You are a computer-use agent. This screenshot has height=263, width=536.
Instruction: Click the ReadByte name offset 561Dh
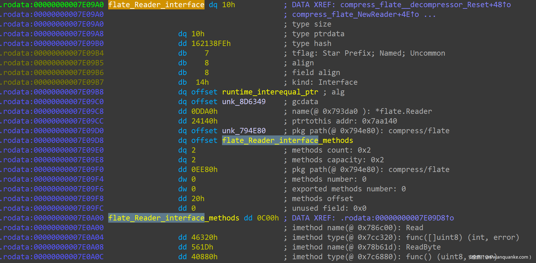(202, 247)
